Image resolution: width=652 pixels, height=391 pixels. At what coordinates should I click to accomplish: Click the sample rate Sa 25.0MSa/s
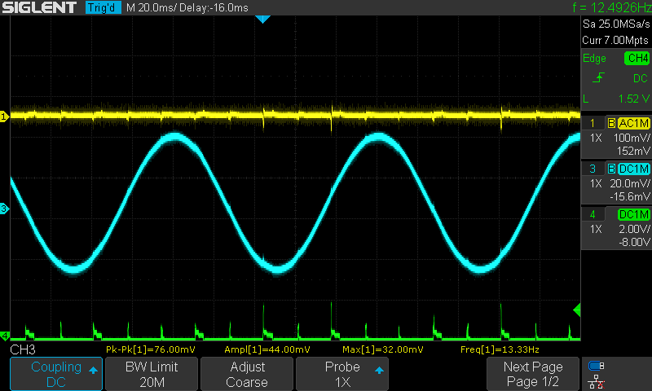(616, 24)
